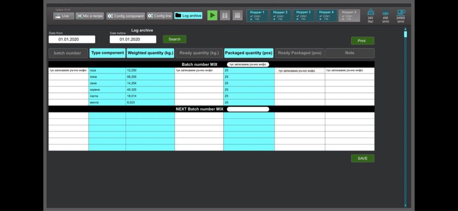The width and height of the screenshot is (458, 211).
Task: Click the Ready Packaged cell in roza row
Action: 300,70
